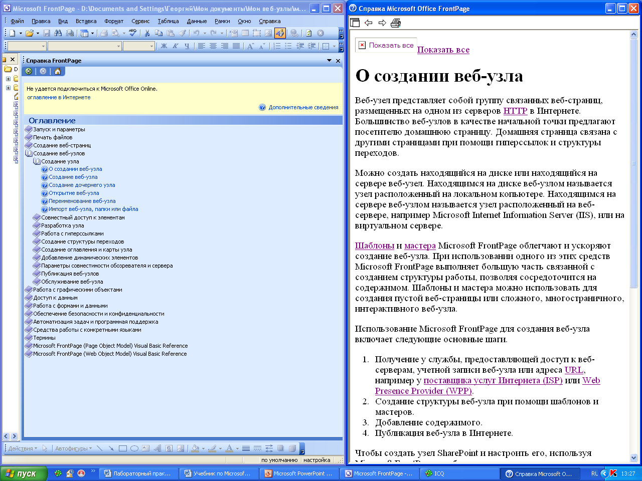Viewport: 642px width, 481px height.
Task: Click the Open folder icon in FrontPage toolbar
Action: 30,33
